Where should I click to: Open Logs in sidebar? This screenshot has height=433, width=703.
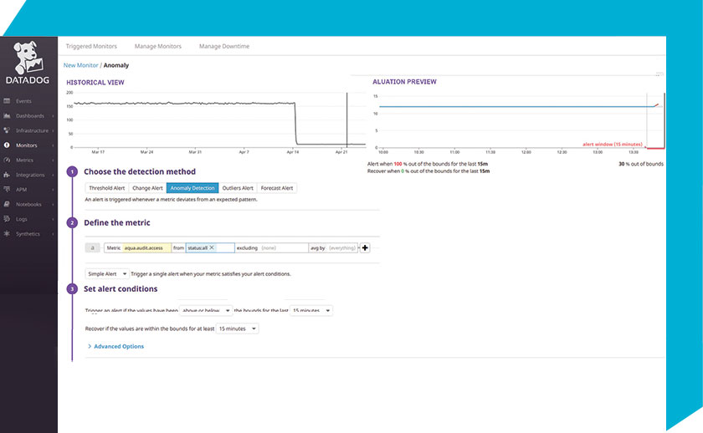[x=22, y=219]
